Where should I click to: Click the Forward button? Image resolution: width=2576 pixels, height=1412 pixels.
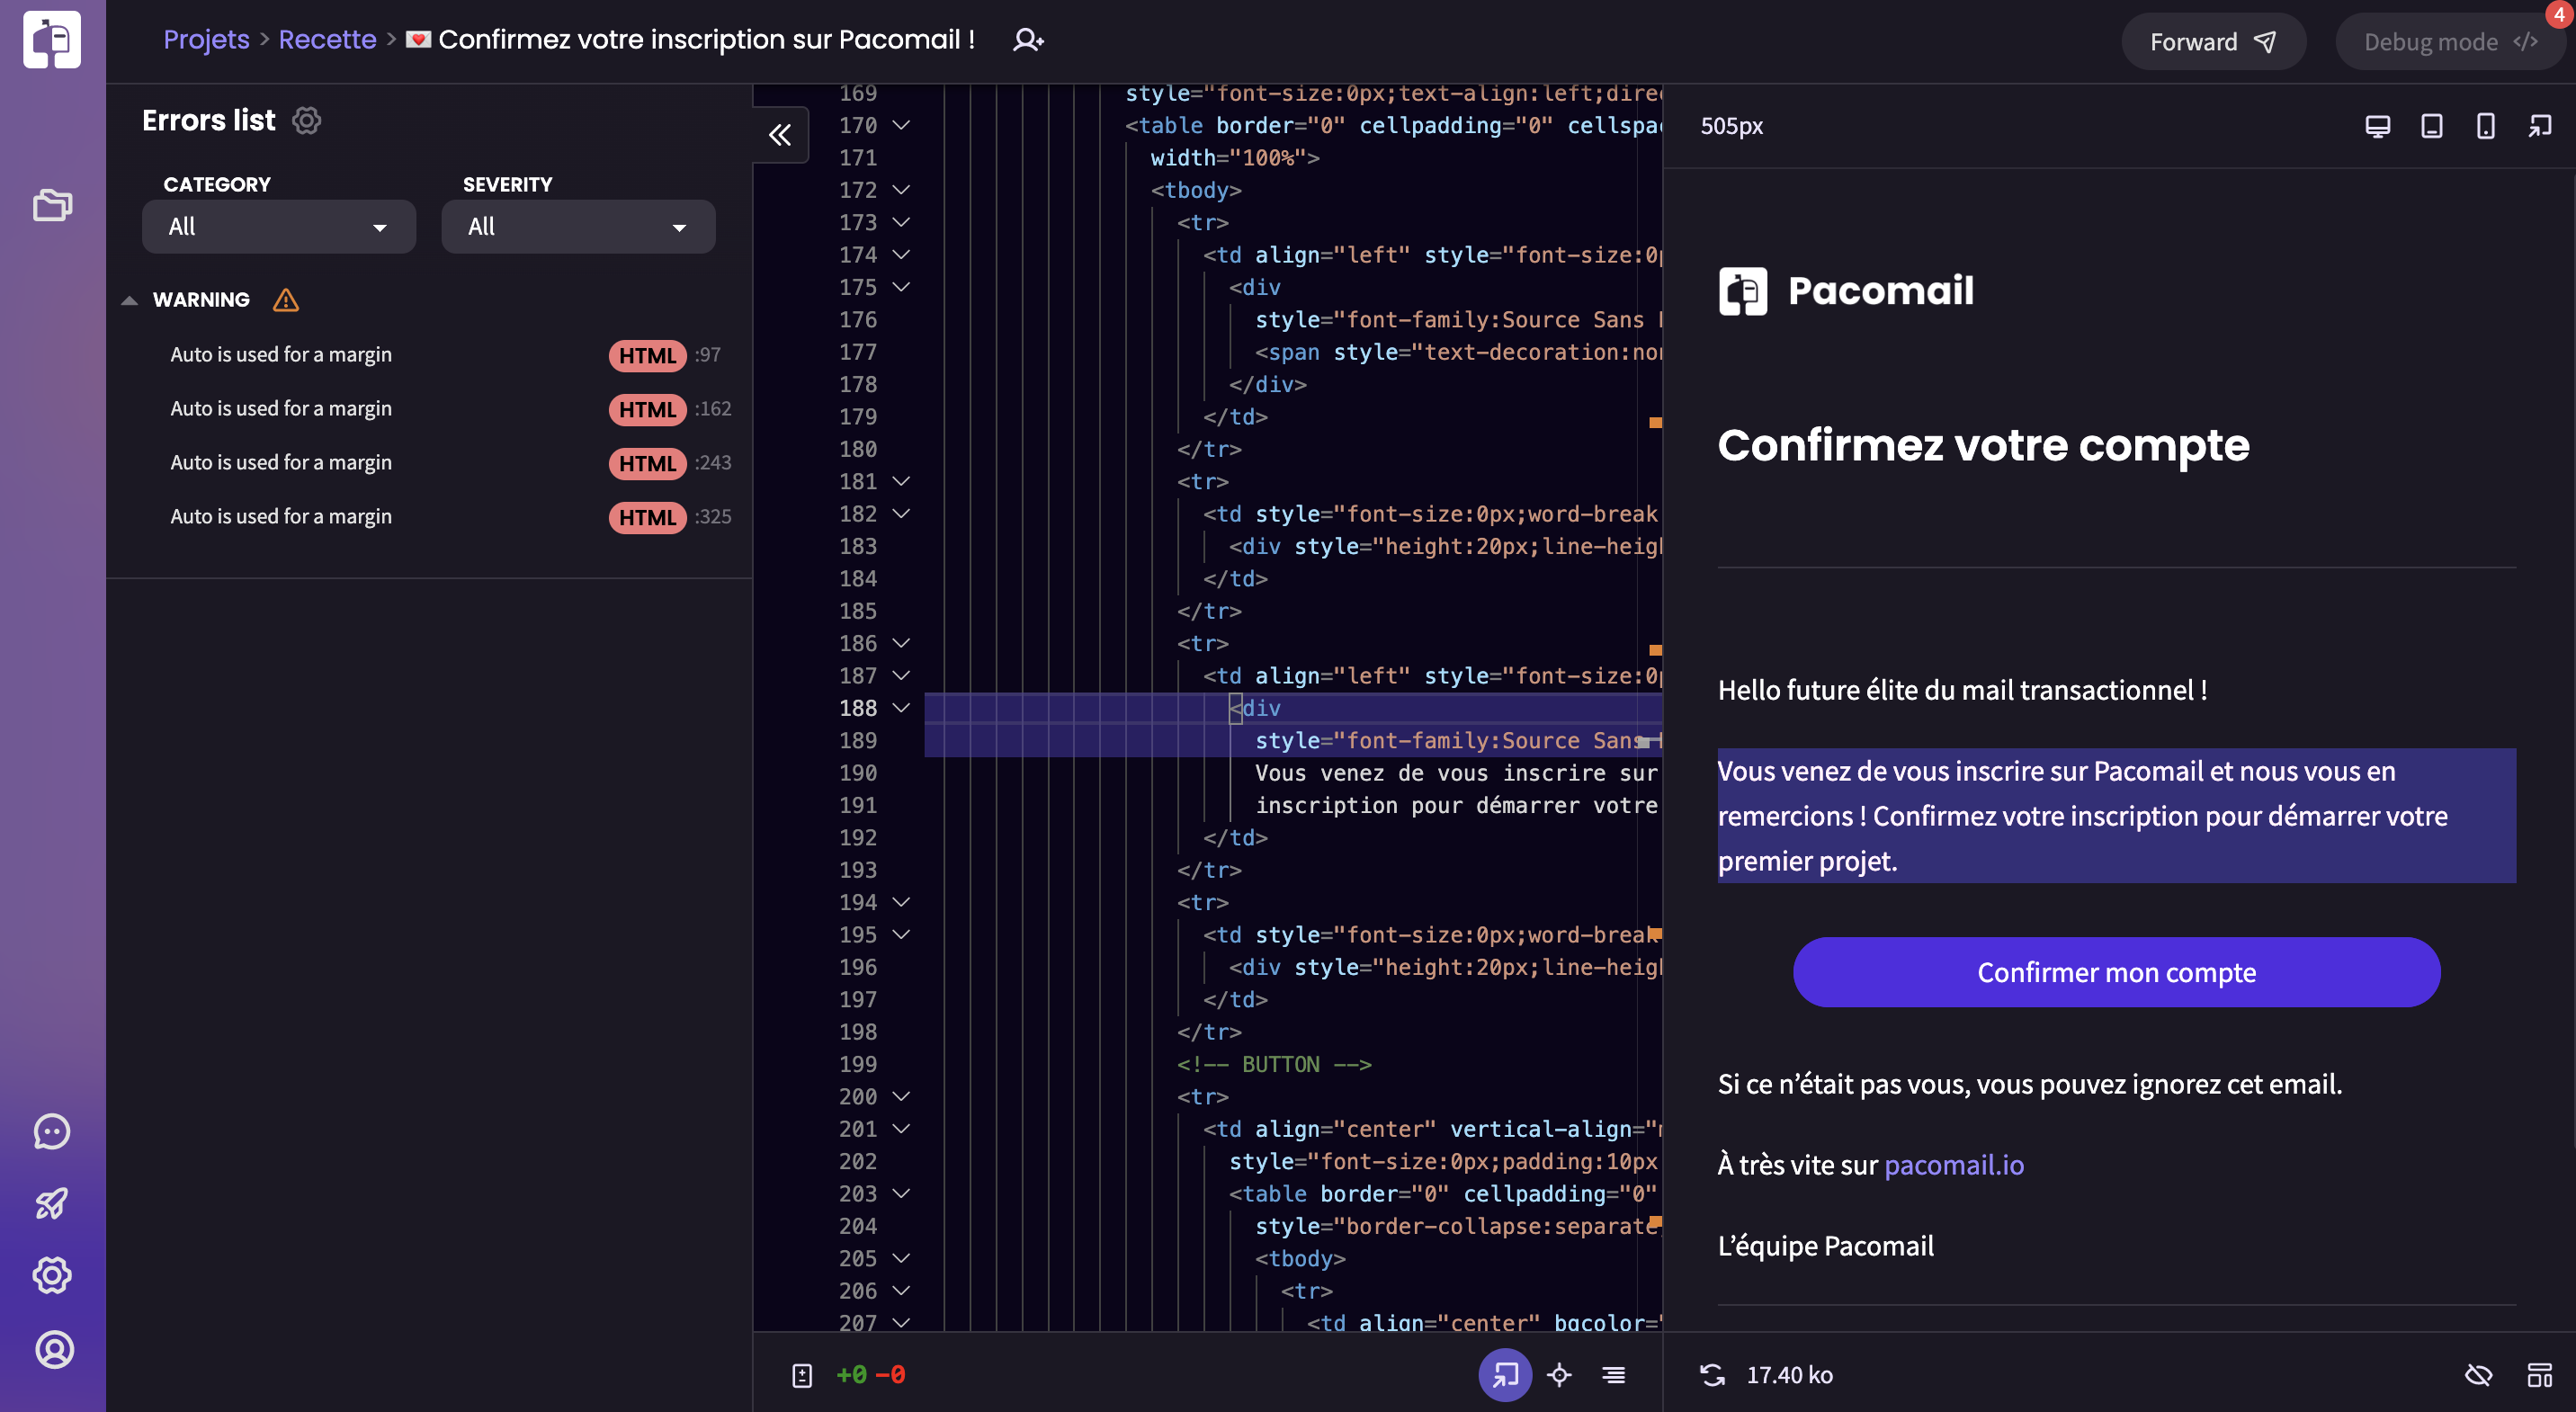click(x=2213, y=42)
